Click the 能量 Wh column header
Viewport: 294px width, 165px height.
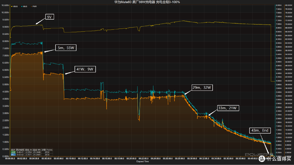tap(37, 150)
